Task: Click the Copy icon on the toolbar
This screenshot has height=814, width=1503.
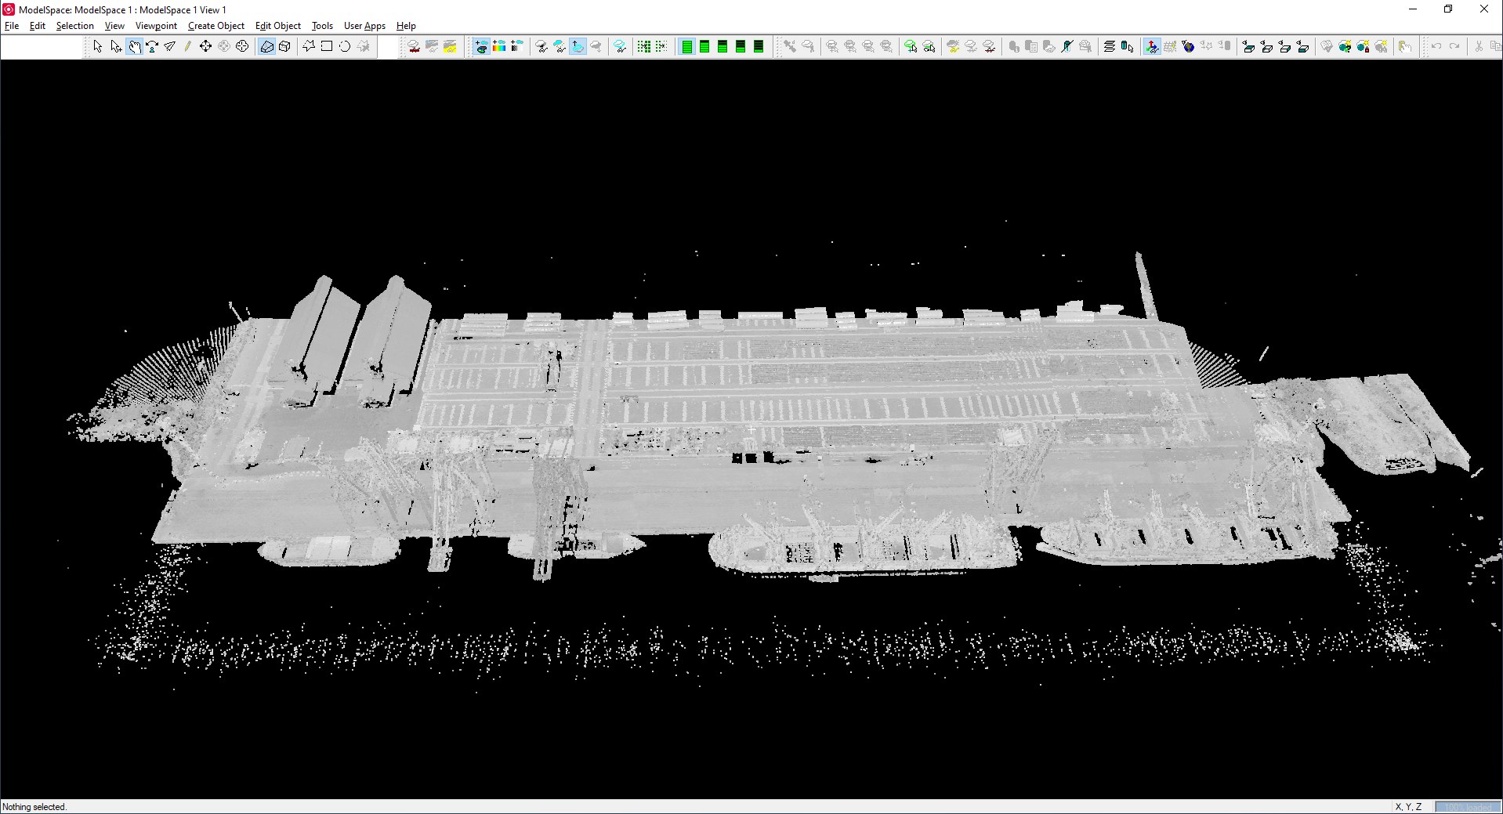Action: pyautogui.click(x=1495, y=46)
